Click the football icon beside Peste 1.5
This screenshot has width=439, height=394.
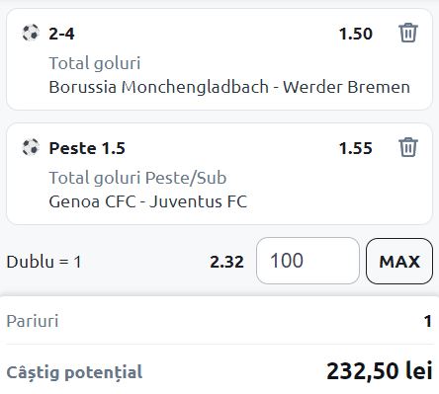(x=31, y=147)
